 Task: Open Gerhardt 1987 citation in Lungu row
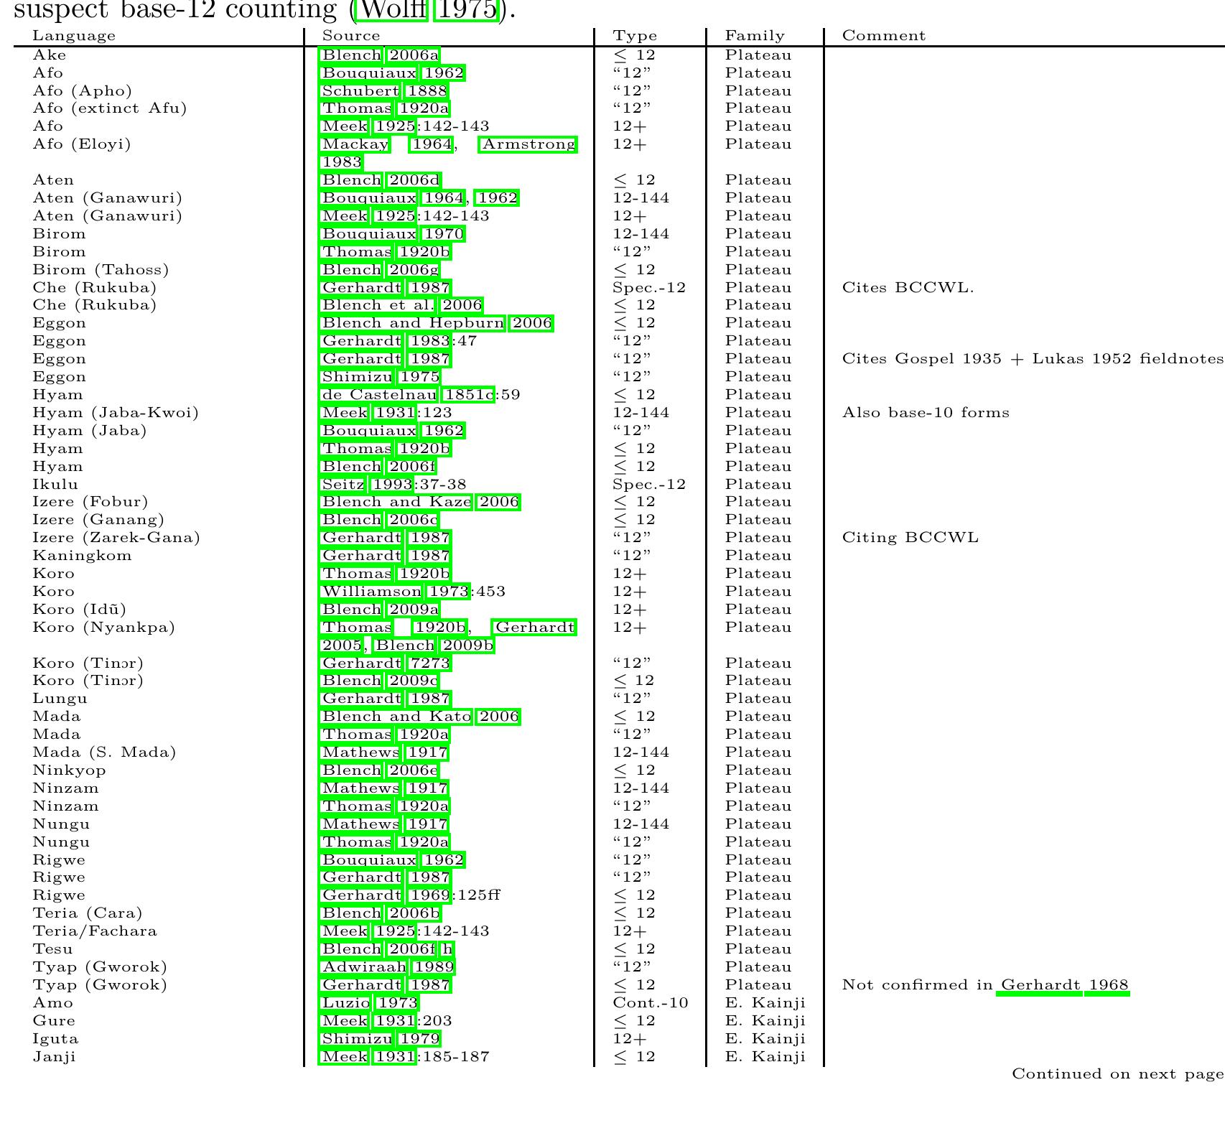(386, 699)
